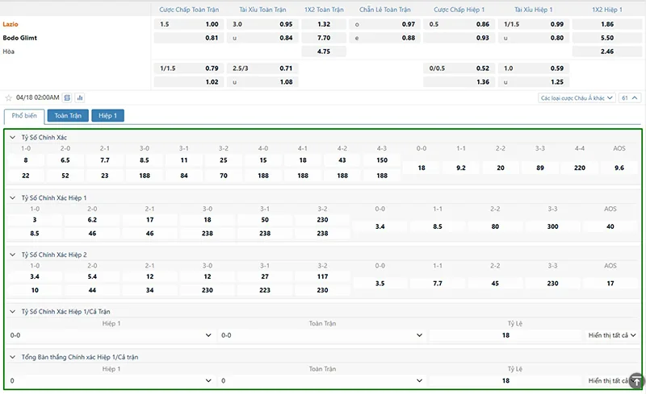Open the match statistics bar chart icon
646x394 pixels.
(x=80, y=97)
